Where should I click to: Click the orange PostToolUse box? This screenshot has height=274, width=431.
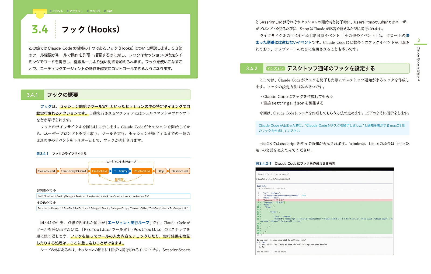142,171
